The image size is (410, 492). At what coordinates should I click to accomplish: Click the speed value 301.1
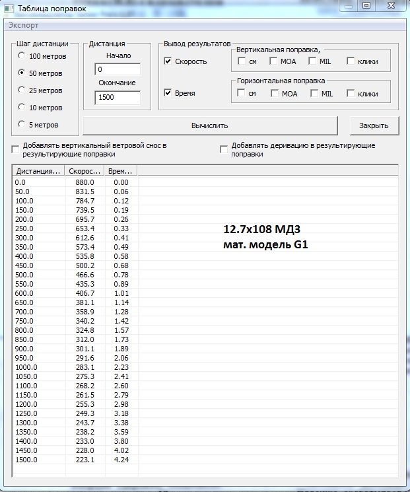(85, 349)
